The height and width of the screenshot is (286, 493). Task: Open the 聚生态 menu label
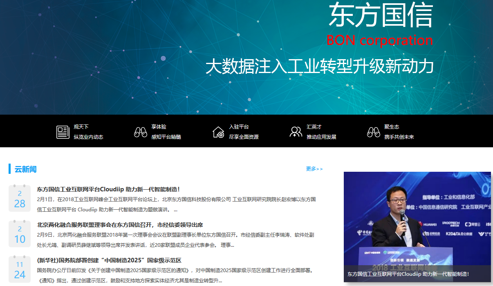(392, 127)
